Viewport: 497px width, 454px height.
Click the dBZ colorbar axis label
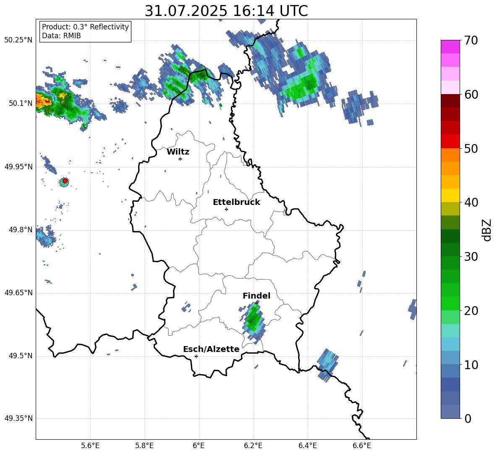tap(487, 230)
